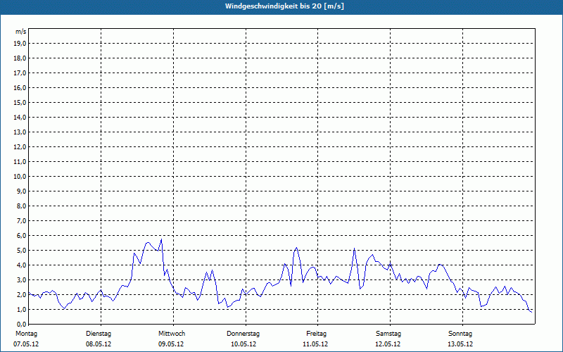The image size is (563, 352).
Task: Click the 'Dienstag' day label
Action: 99,334
